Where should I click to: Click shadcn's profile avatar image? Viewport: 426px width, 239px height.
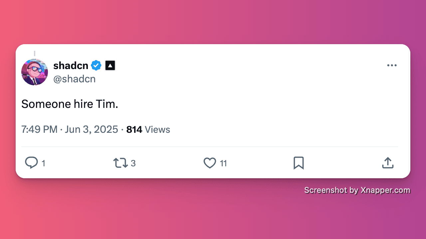[35, 72]
